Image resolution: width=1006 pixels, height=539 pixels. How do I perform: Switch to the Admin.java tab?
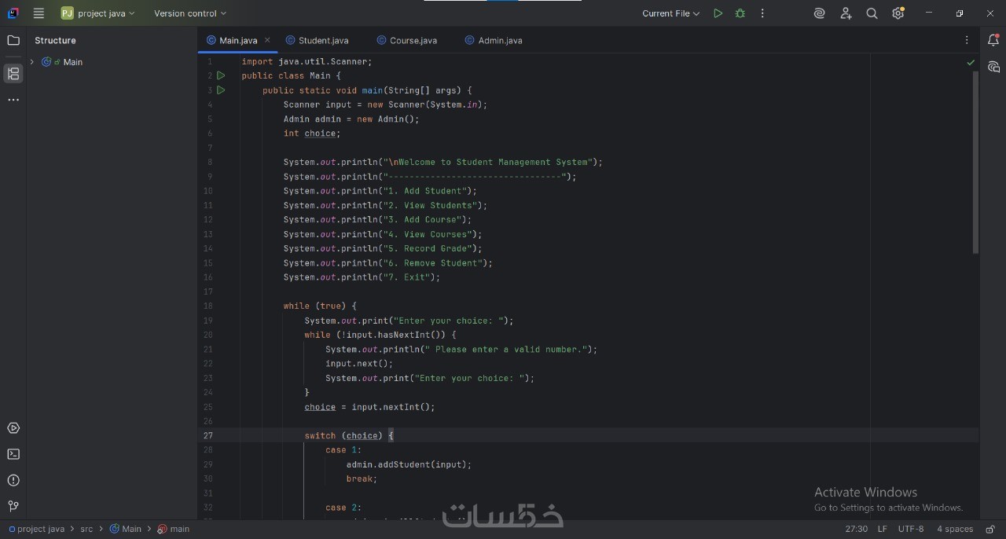coord(493,40)
